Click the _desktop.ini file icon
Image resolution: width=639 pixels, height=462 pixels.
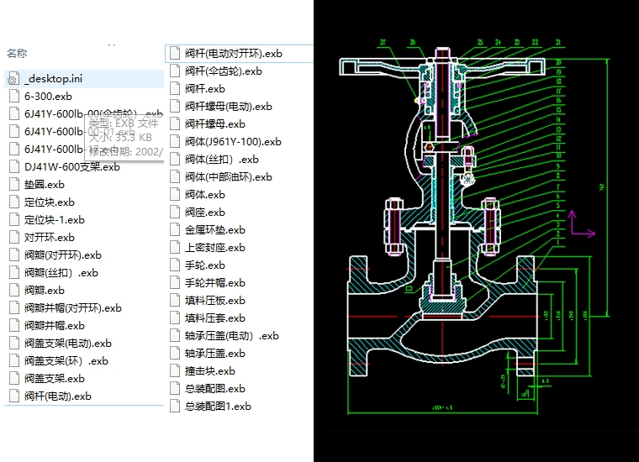pos(13,79)
